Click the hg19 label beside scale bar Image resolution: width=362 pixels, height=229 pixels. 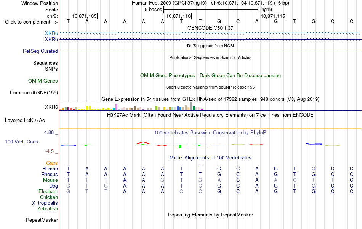(267, 10)
